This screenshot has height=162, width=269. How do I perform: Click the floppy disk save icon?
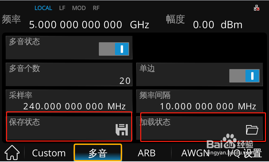122,130
